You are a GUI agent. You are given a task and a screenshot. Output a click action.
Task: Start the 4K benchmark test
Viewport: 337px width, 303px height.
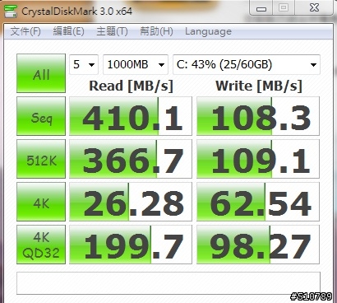tap(41, 202)
